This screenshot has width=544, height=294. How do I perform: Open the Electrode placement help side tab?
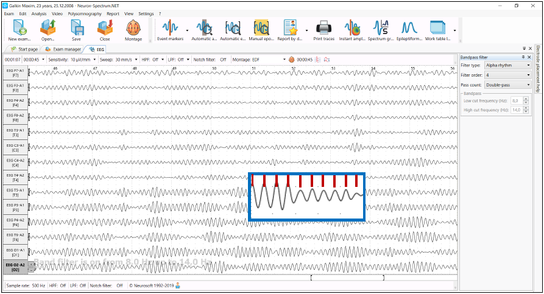click(538, 69)
